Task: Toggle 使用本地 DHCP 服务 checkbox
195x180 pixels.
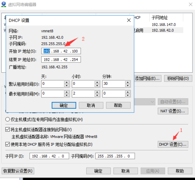Action: pyautogui.click(x=7, y=144)
